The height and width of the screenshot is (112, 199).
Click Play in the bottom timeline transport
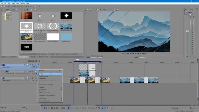(49, 108)
